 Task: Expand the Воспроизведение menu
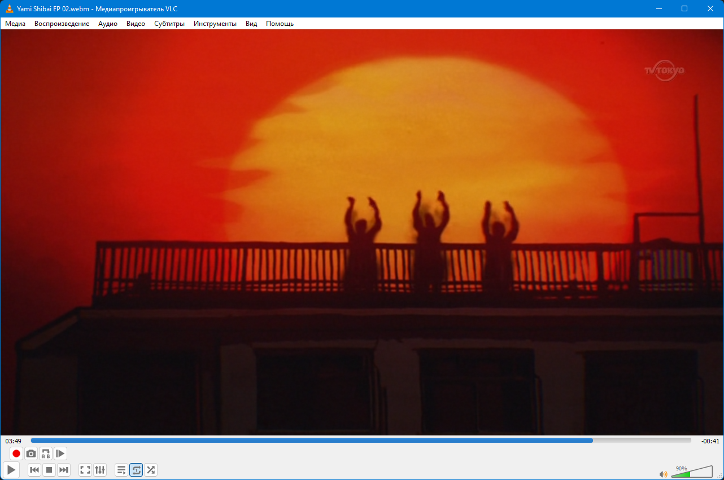[62, 24]
